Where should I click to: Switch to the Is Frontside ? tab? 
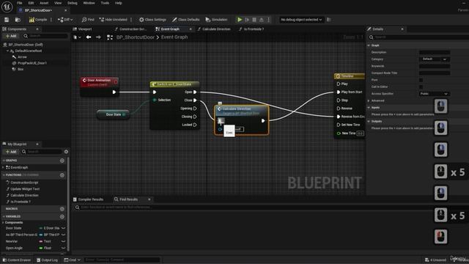[251, 29]
